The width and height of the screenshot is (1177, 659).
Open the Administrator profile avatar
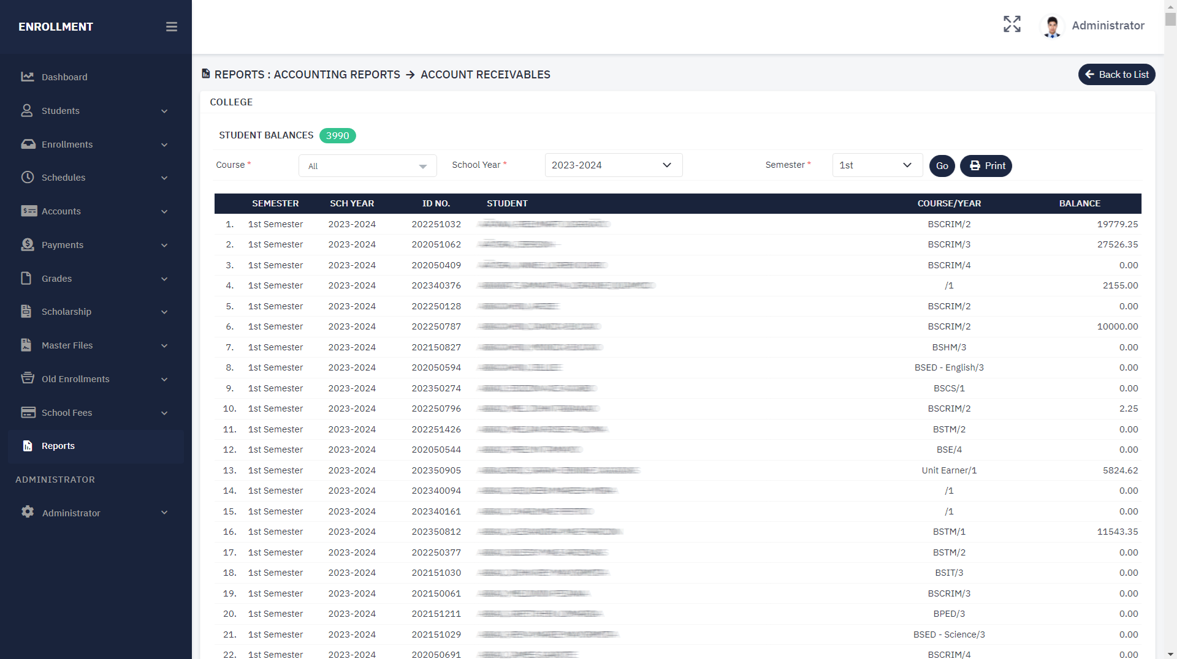(1053, 26)
